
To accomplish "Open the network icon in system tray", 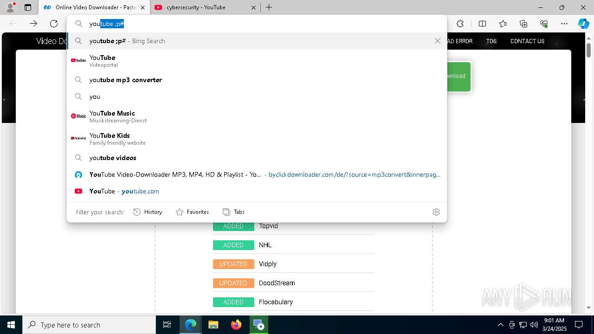I will coord(523,325).
